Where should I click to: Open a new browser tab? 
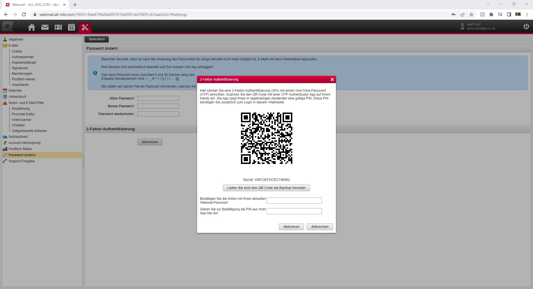(x=75, y=5)
